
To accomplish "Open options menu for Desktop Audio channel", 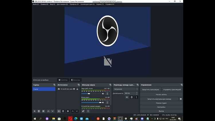I will pos(107,94).
